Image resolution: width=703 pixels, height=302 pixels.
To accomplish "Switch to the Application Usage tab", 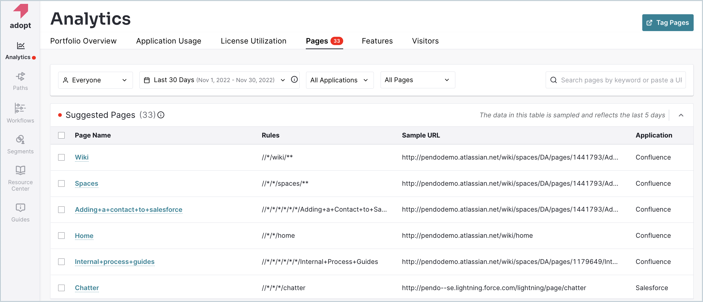I will (169, 41).
